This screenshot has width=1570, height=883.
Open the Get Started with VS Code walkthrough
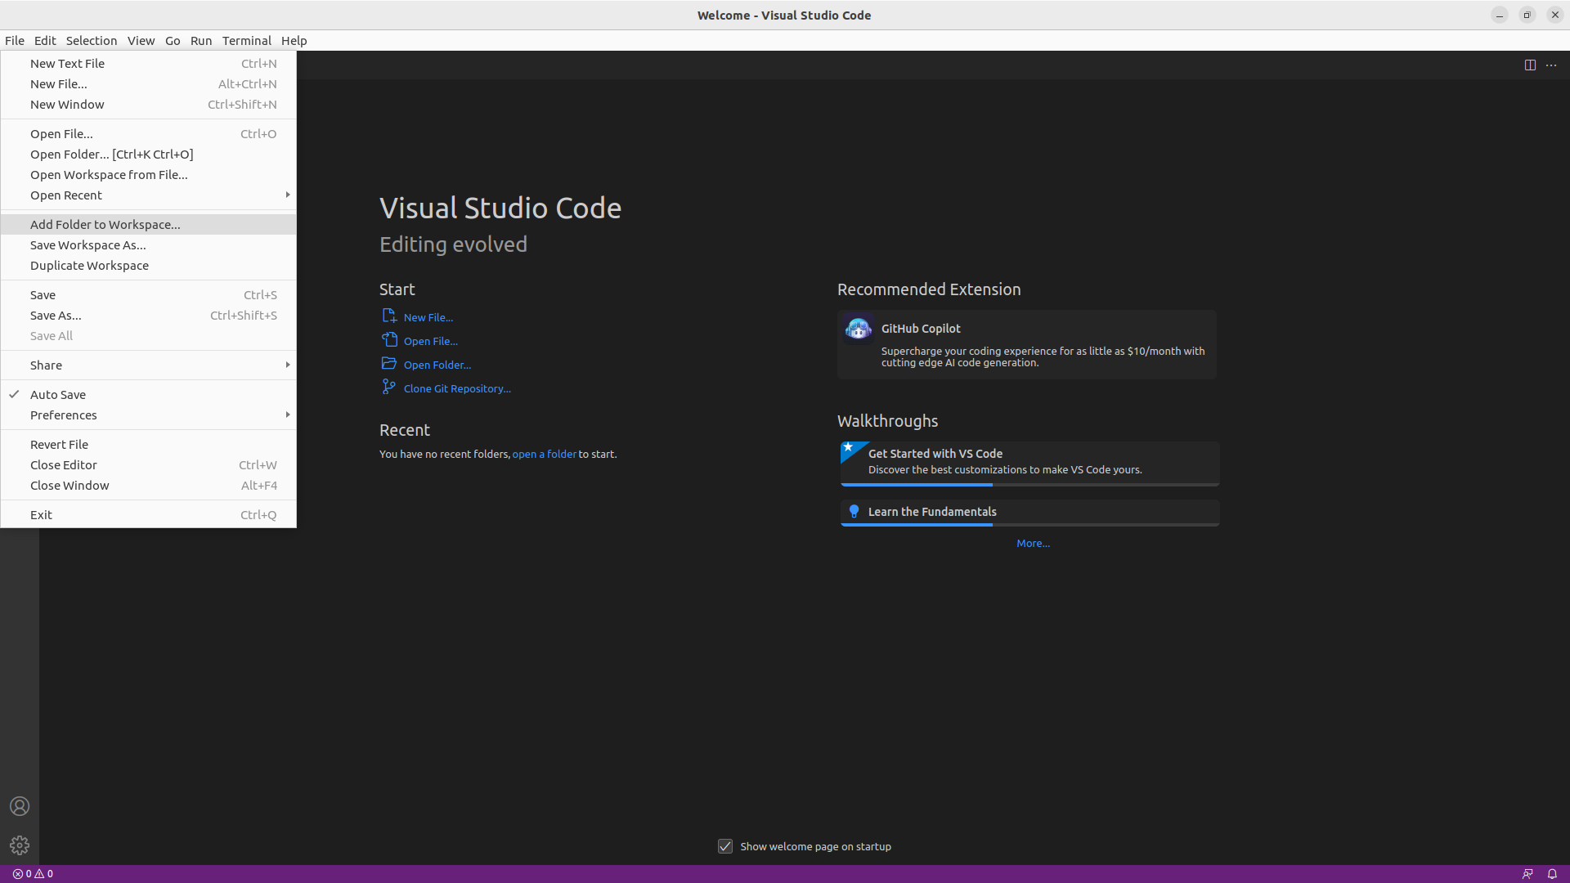(1030, 464)
